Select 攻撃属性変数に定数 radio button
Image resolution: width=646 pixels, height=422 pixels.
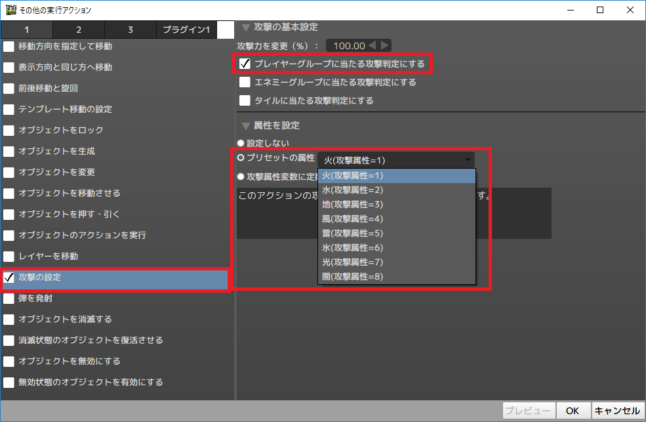[241, 177]
